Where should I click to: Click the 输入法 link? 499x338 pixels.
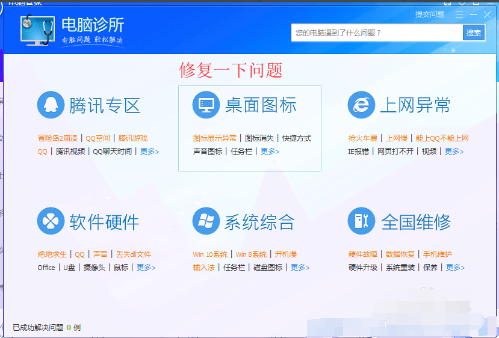coord(203,268)
